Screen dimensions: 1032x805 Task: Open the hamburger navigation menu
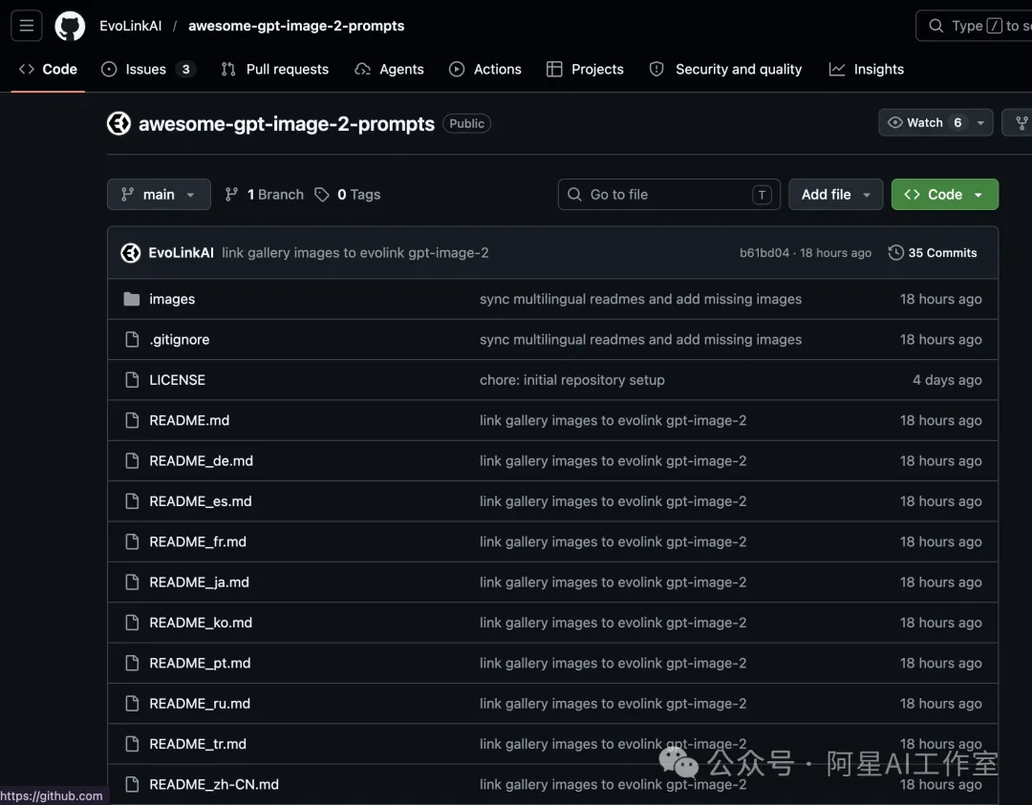coord(26,26)
